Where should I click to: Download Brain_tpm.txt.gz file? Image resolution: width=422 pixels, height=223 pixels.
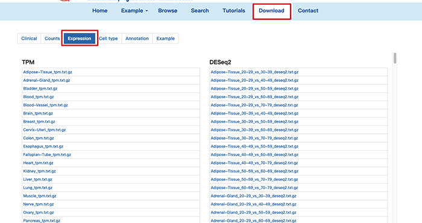pyautogui.click(x=38, y=113)
